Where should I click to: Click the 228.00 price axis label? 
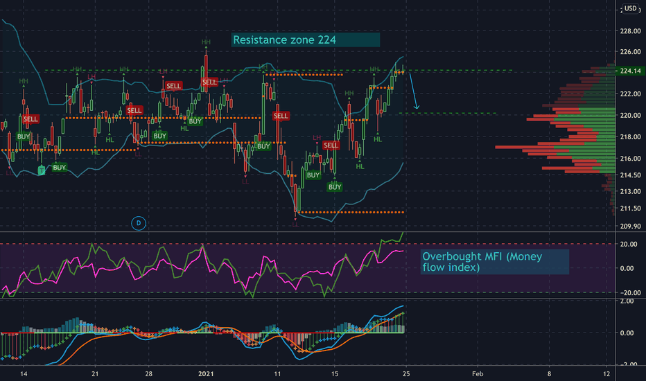click(x=630, y=31)
